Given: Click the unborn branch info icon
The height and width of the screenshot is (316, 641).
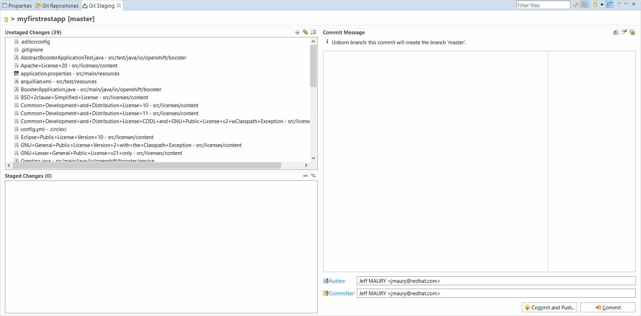Looking at the screenshot, I should point(327,42).
